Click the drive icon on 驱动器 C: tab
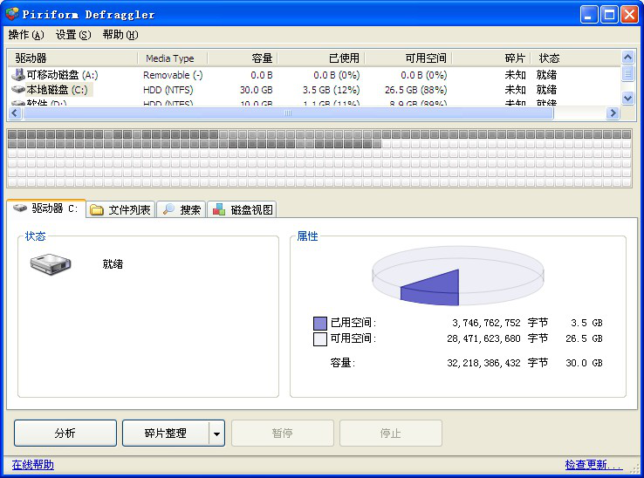Image resolution: width=644 pixels, height=478 pixels. click(x=20, y=208)
